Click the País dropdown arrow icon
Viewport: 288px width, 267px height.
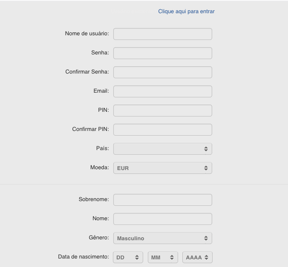[x=206, y=149]
